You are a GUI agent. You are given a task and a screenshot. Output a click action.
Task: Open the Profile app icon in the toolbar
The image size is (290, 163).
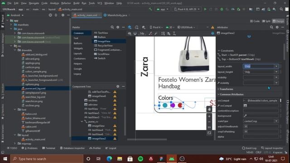point(233,9)
